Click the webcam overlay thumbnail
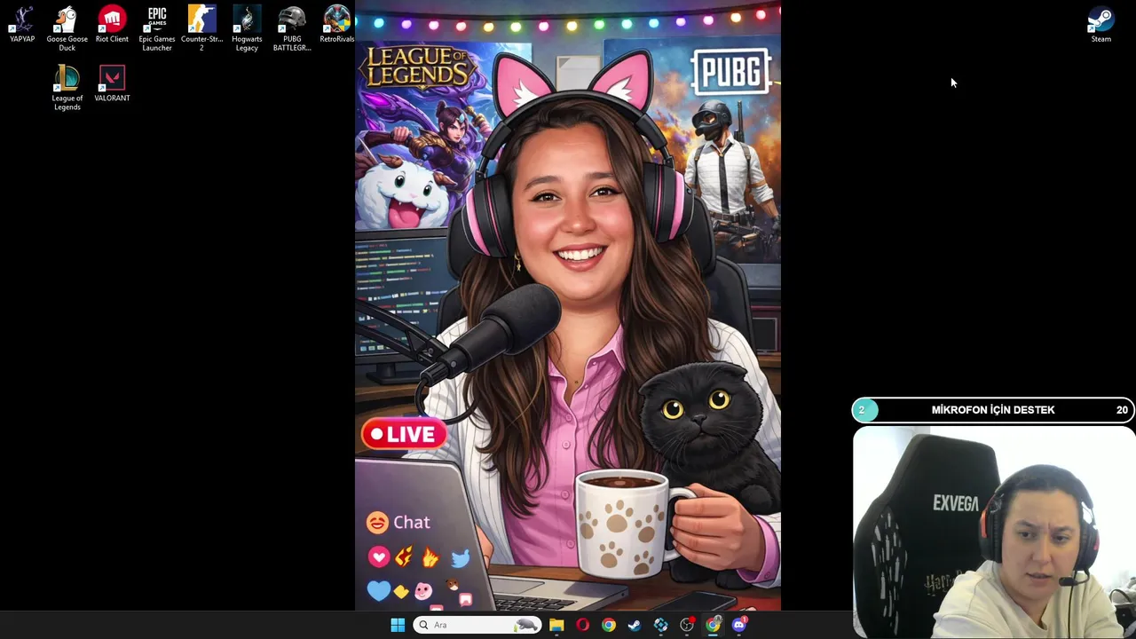 994,532
